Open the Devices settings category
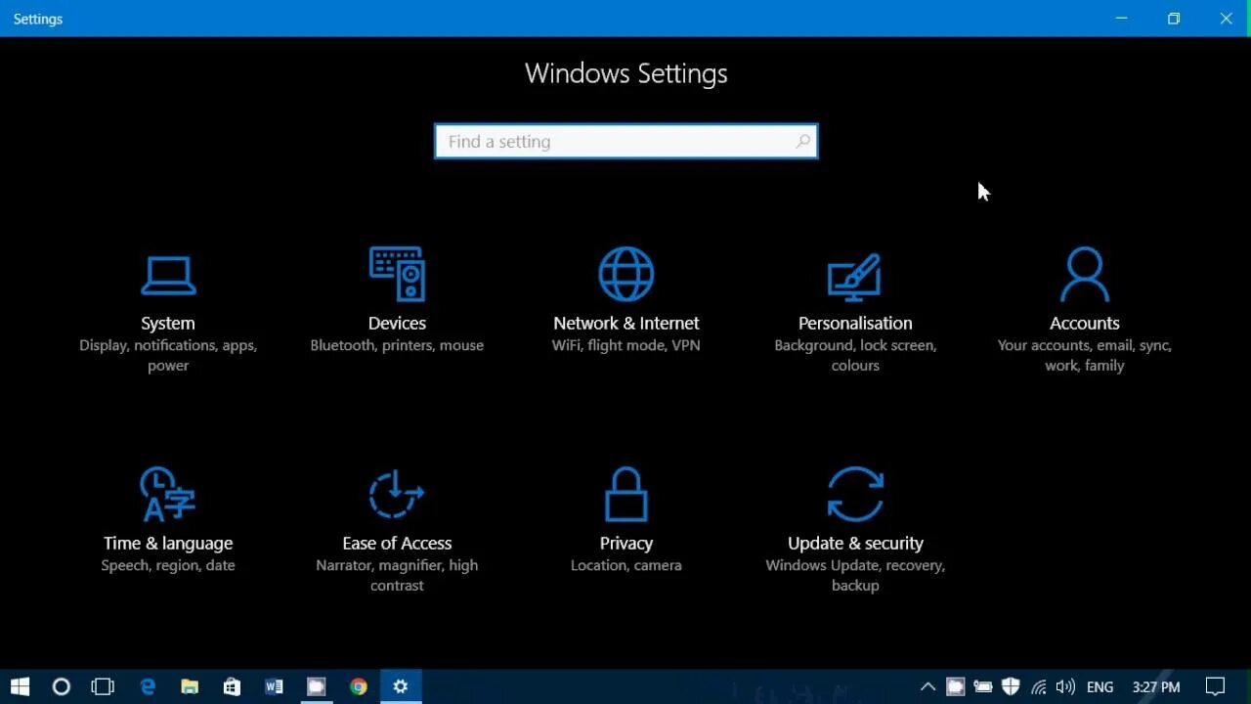Screen dimensions: 1251x704 point(397,301)
